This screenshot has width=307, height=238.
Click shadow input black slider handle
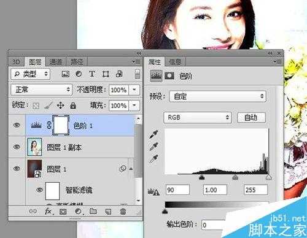202,177
